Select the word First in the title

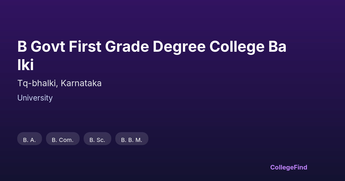point(85,47)
